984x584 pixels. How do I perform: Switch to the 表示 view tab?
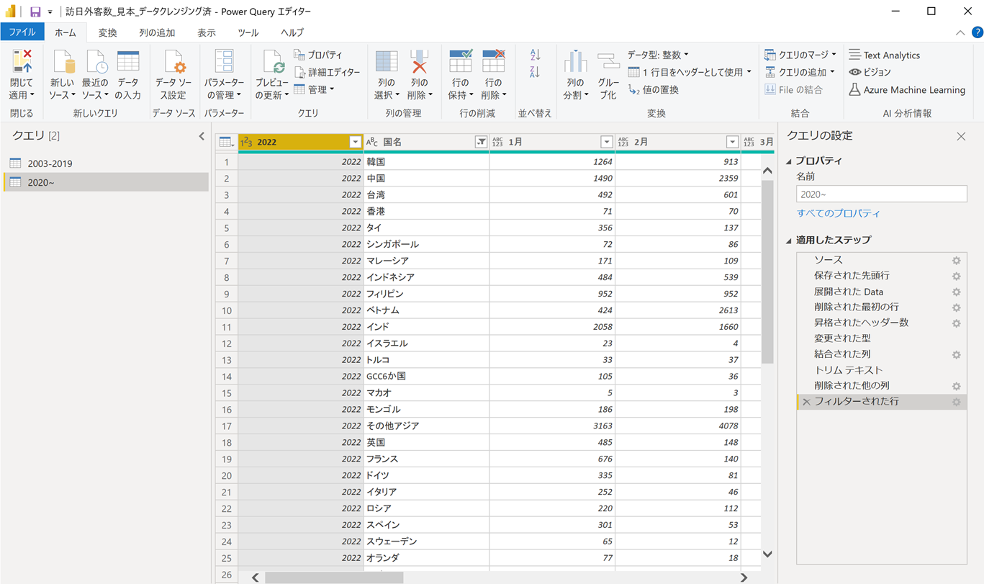click(207, 32)
